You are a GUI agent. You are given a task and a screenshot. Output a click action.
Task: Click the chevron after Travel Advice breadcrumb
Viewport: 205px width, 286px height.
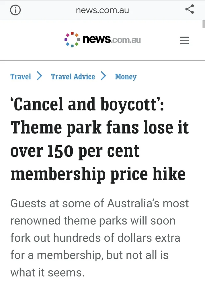[103, 76]
